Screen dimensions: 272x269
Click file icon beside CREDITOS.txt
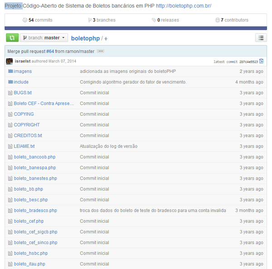pyautogui.click(x=10, y=136)
